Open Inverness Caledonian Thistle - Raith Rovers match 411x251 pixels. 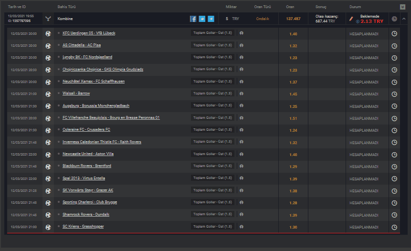102,142
